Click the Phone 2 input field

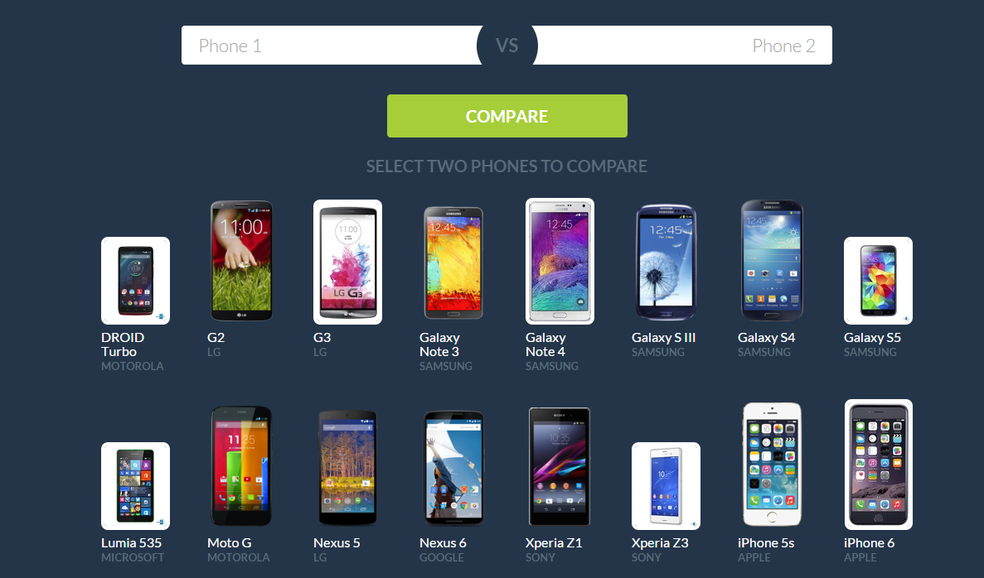(683, 46)
